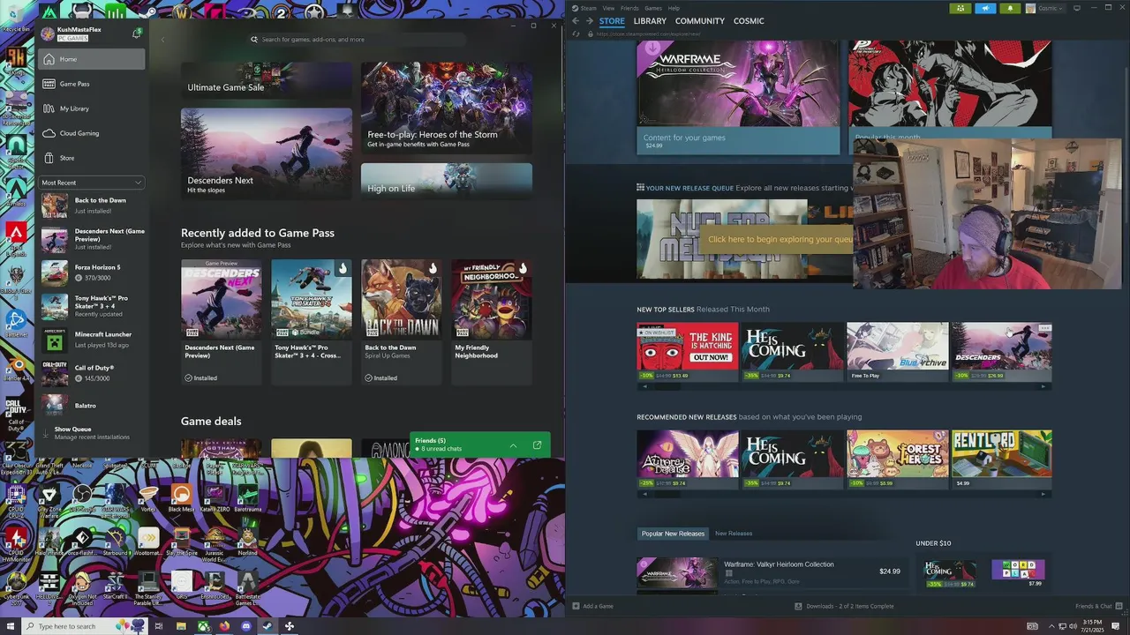Open Friends menu in Steam

629,8
